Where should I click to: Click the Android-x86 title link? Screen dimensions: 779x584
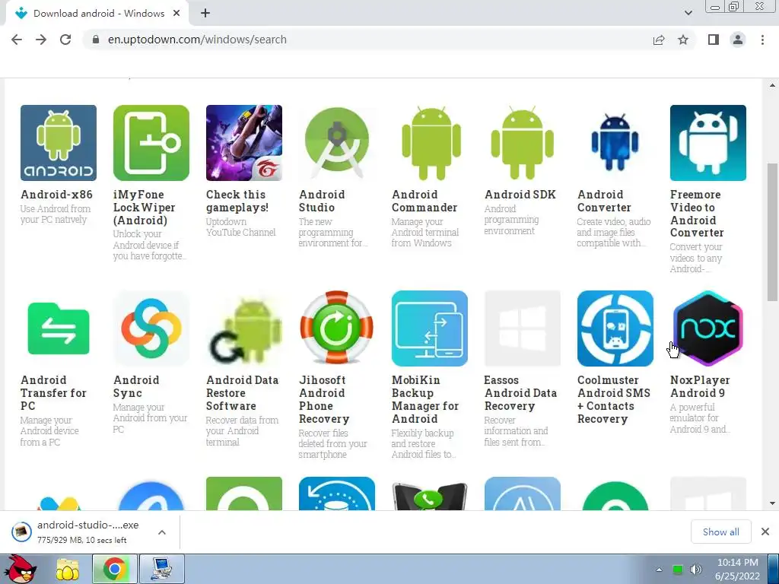(x=56, y=195)
